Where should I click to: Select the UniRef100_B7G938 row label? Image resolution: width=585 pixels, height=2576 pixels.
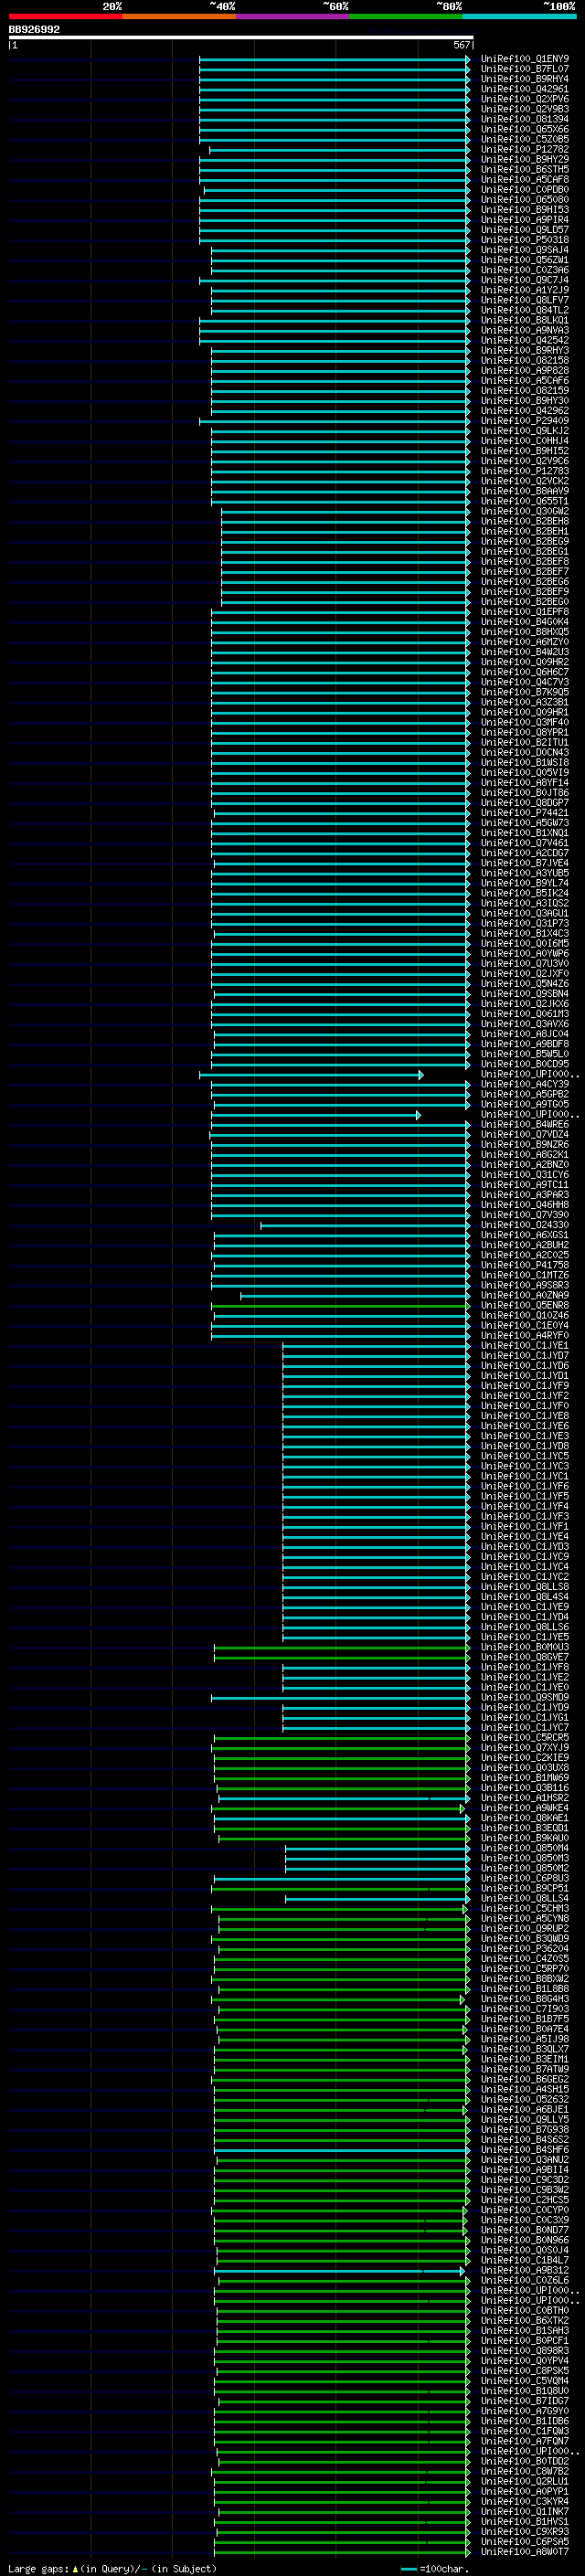(x=525, y=2129)
